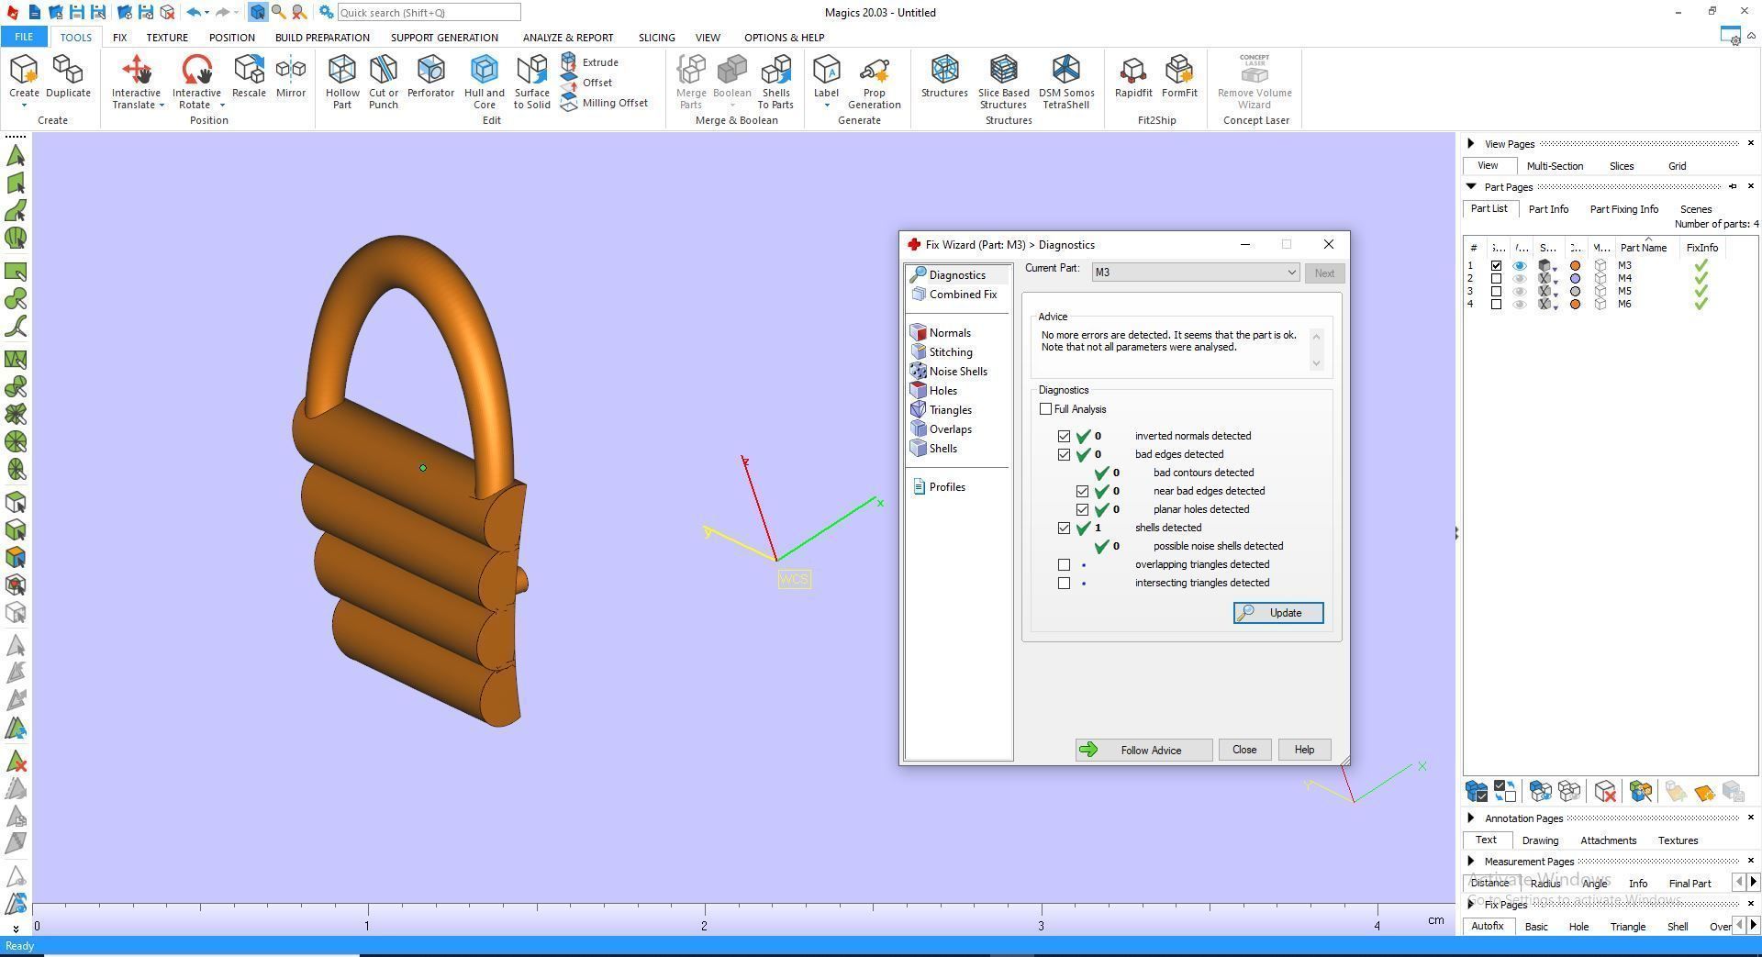Click the Follow Advice button
The image size is (1762, 957).
pyautogui.click(x=1143, y=750)
